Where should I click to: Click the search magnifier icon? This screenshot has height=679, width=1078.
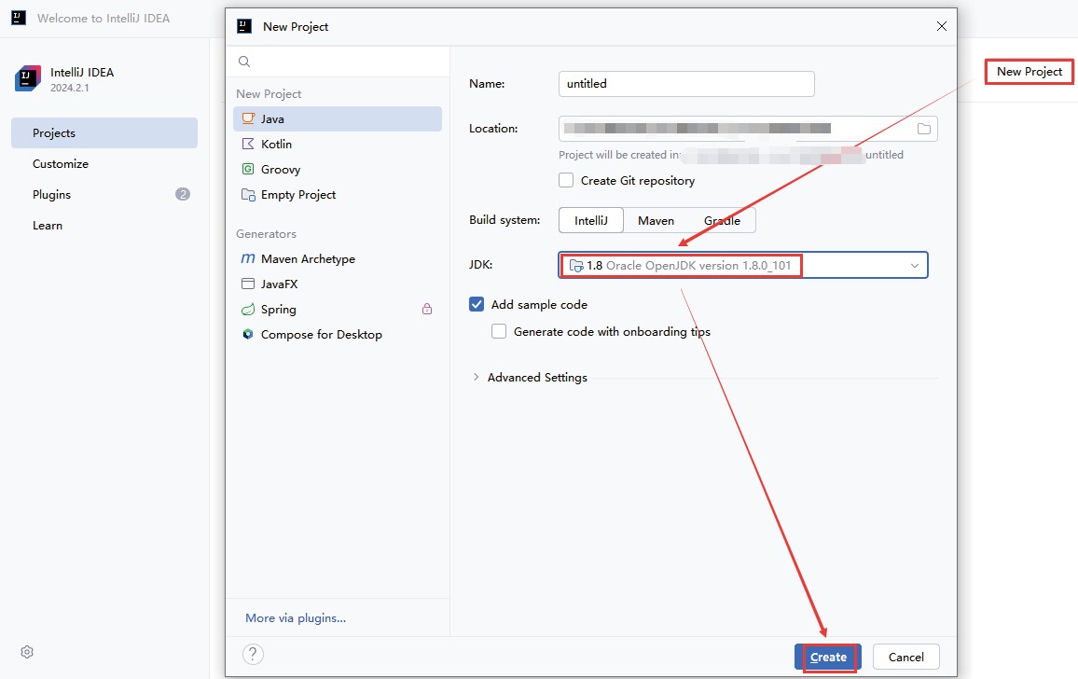[x=244, y=62]
